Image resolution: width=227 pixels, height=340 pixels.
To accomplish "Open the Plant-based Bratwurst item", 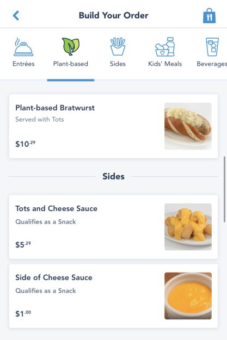I will [113, 126].
